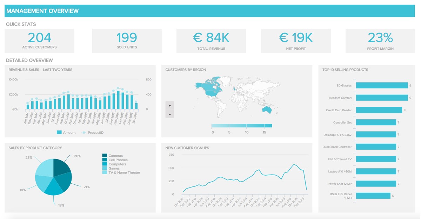Click the Detailed Overview section heading

click(x=29, y=61)
